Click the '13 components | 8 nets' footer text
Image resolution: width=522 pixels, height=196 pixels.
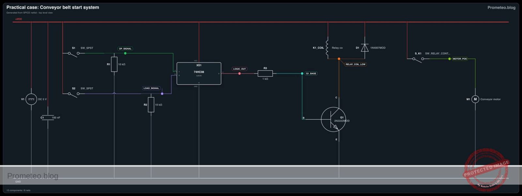(18, 190)
